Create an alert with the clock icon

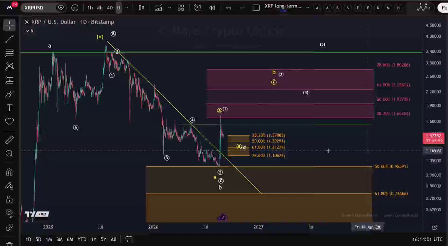tap(198, 7)
